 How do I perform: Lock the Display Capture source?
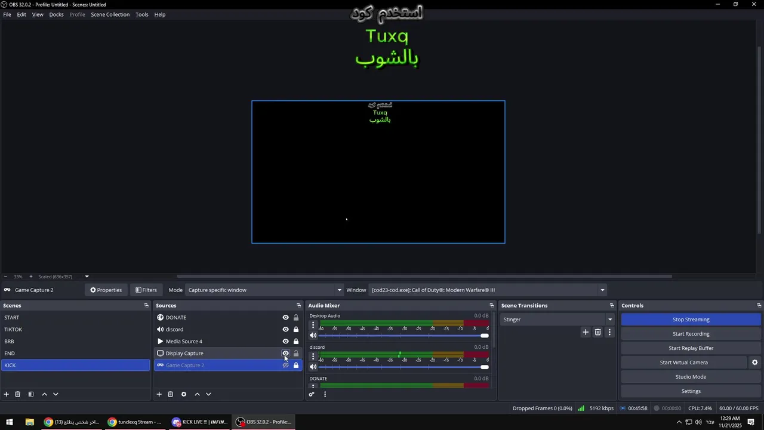(295, 354)
